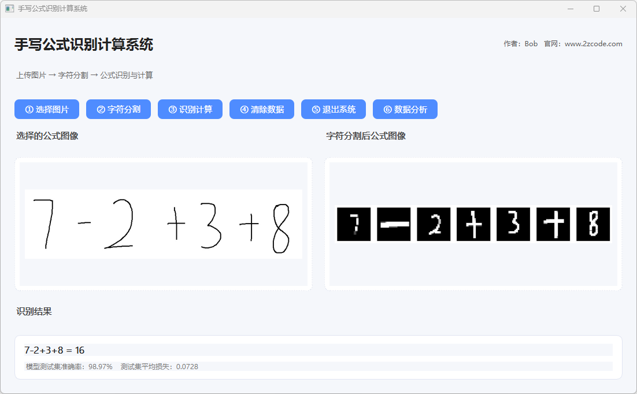Viewport: 637px width, 394px height.
Task: Maximize the application window
Action: click(x=597, y=9)
